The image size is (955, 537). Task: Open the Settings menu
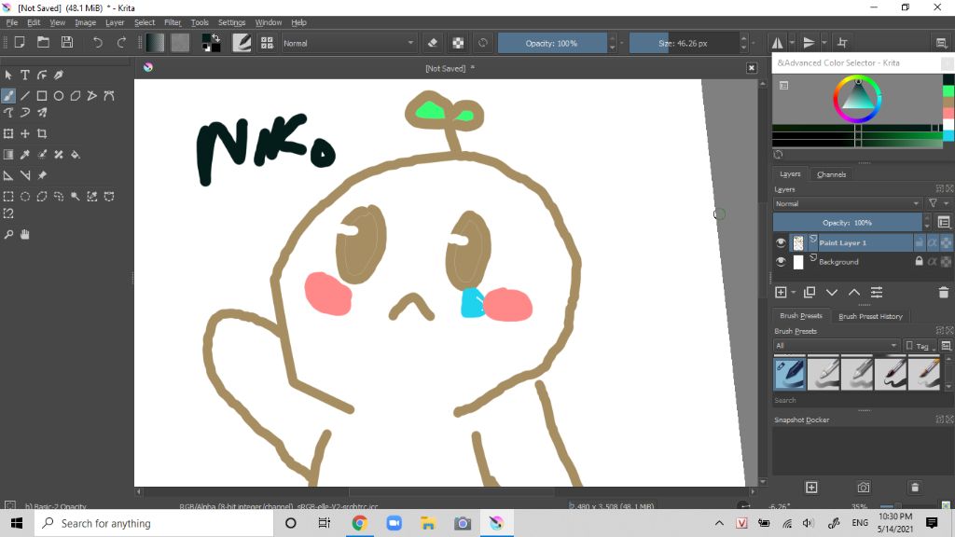pyautogui.click(x=231, y=22)
